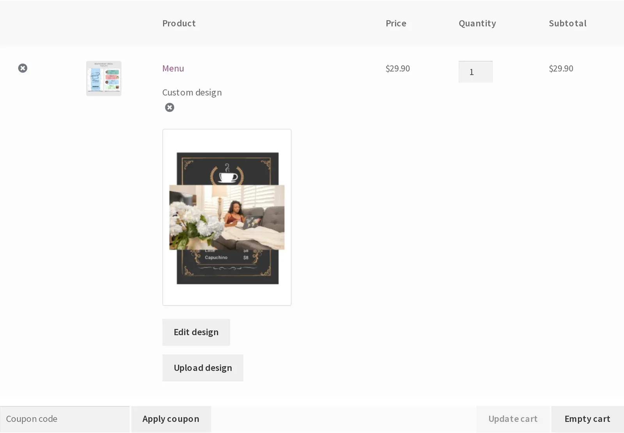
Task: Open the Menu product thumbnail
Action: [x=104, y=78]
